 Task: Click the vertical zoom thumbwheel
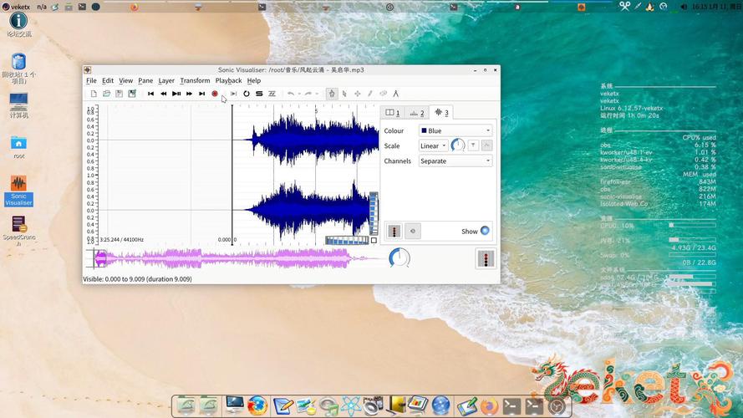[374, 213]
